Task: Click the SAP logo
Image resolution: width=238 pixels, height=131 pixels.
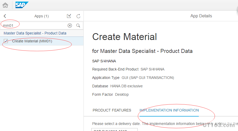Action: click(x=22, y=5)
